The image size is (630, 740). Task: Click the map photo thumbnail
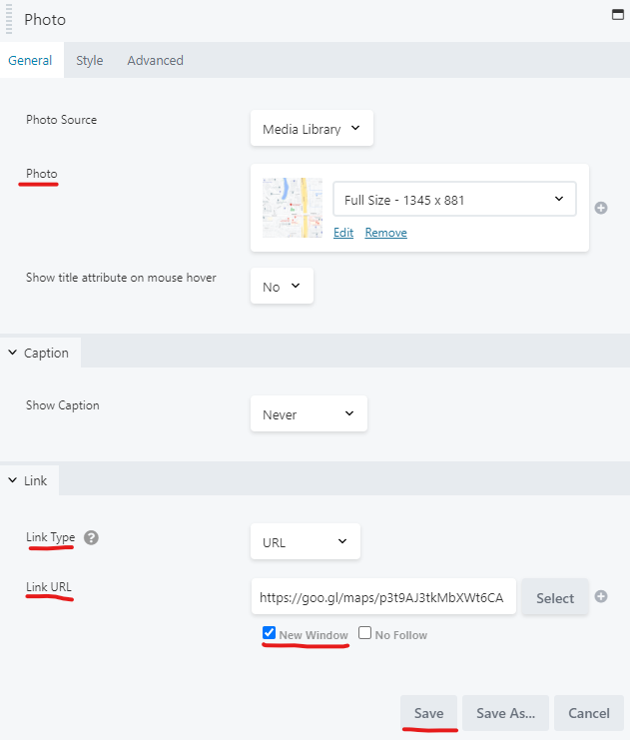pyautogui.click(x=293, y=208)
